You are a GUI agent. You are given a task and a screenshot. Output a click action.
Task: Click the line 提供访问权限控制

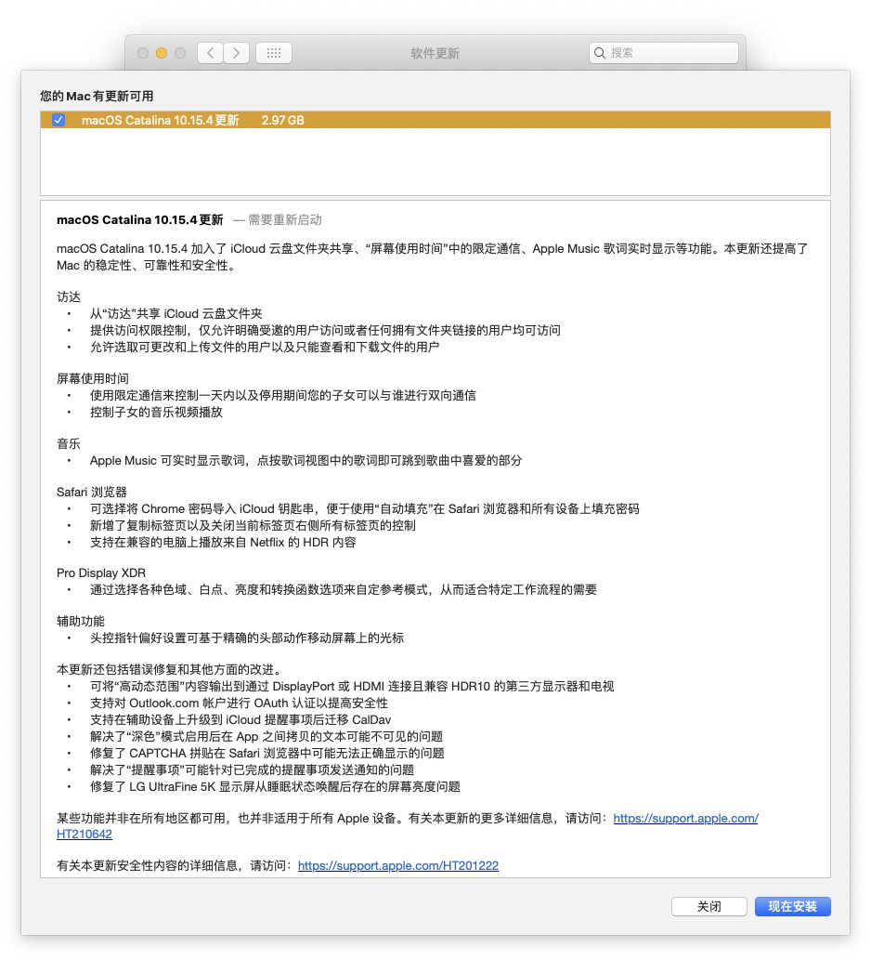point(325,330)
